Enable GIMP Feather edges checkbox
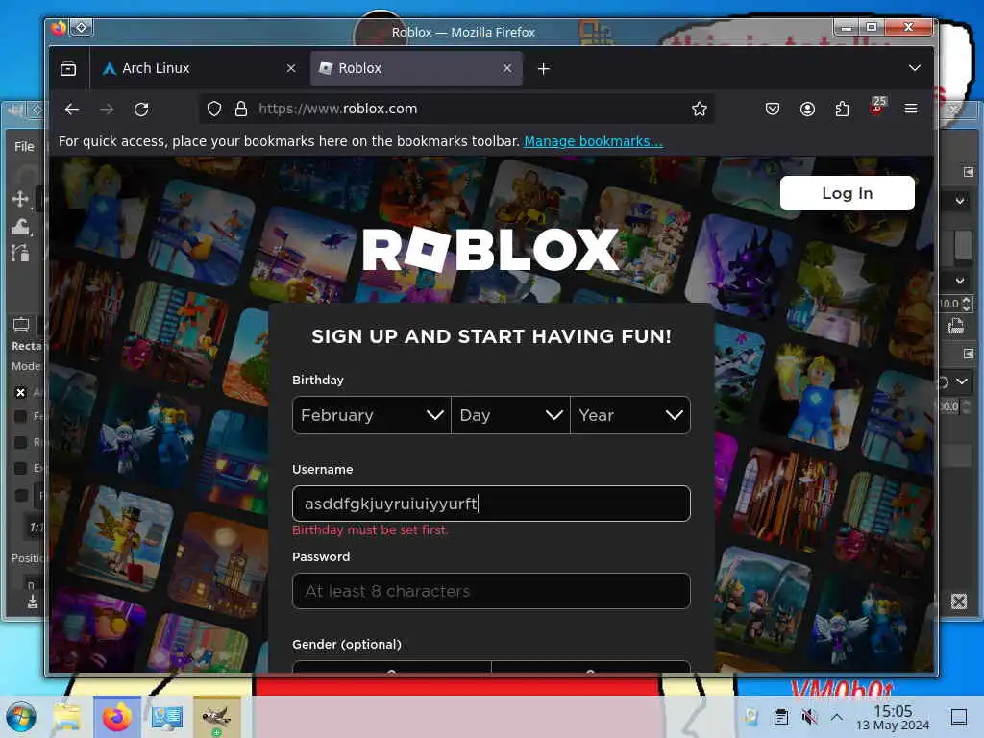This screenshot has width=984, height=738. 21,417
